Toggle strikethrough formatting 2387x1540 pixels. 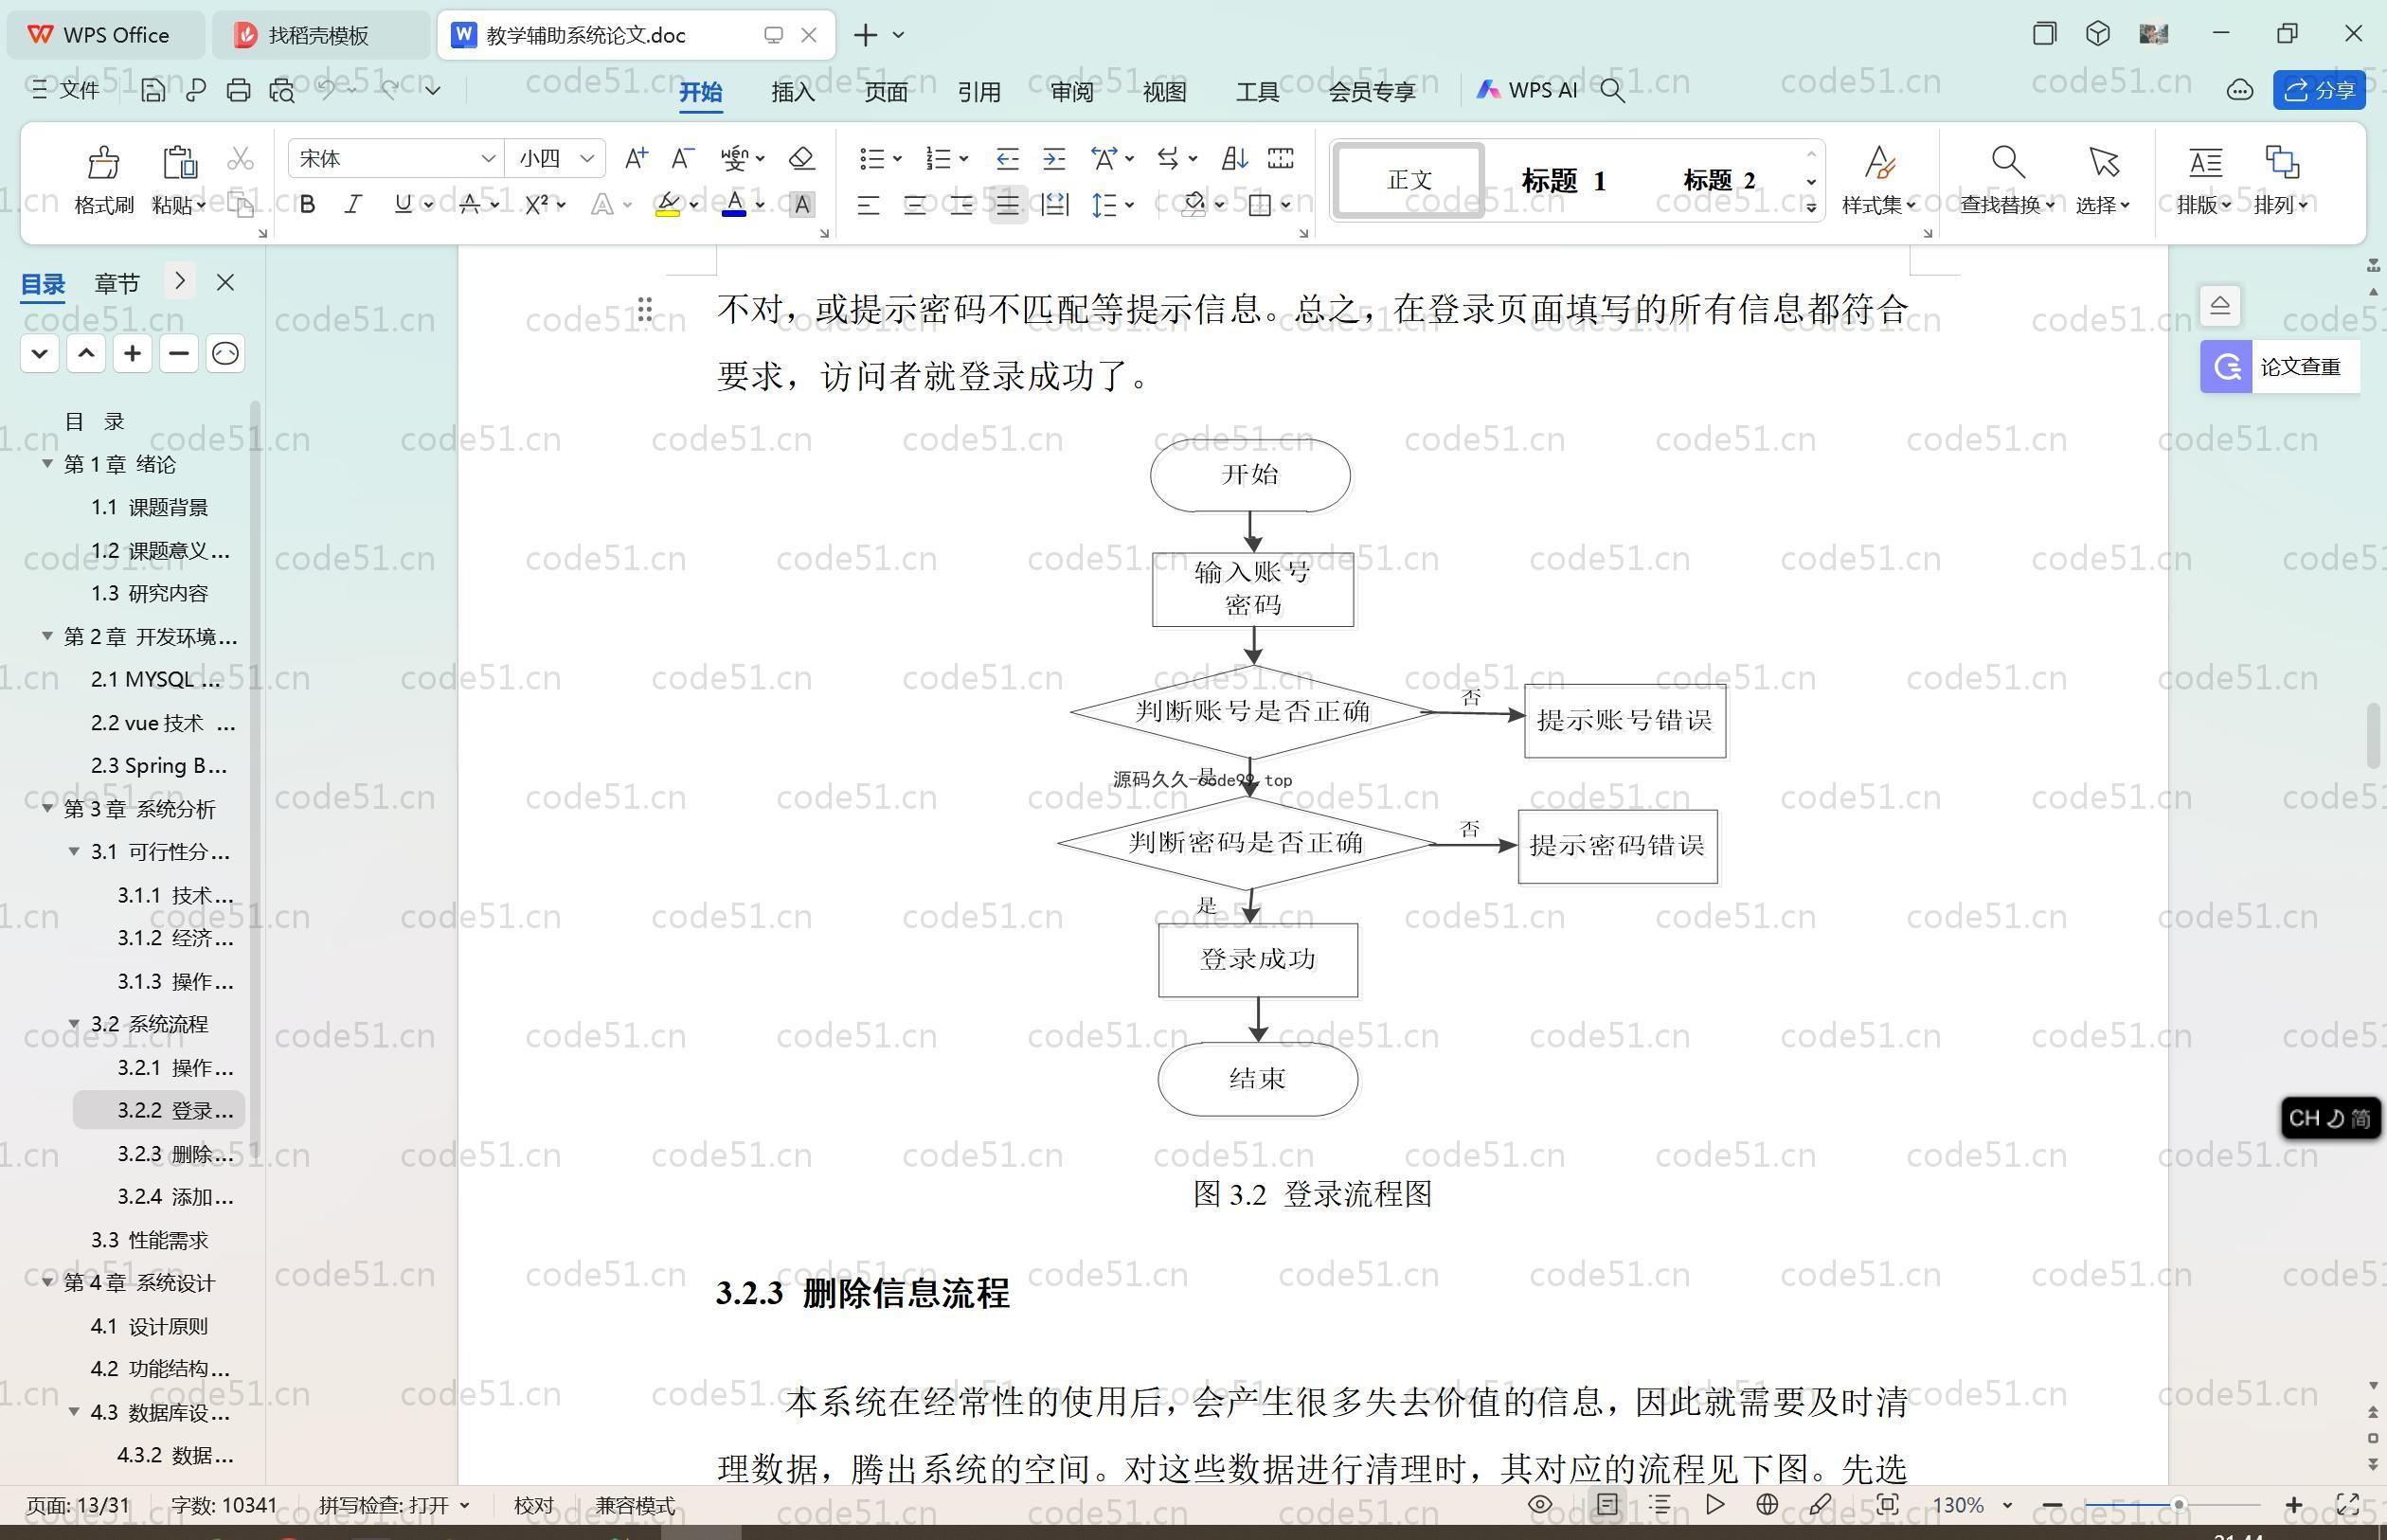click(469, 204)
